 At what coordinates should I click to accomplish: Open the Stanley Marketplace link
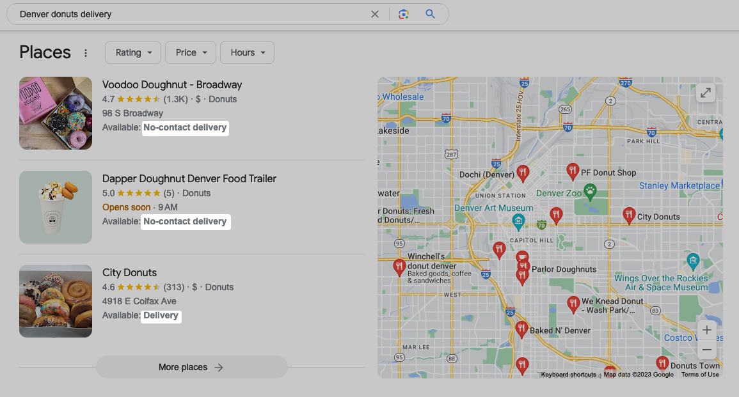pyautogui.click(x=678, y=185)
